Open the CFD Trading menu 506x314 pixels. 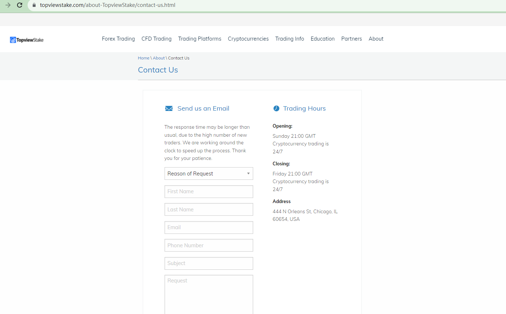156,39
